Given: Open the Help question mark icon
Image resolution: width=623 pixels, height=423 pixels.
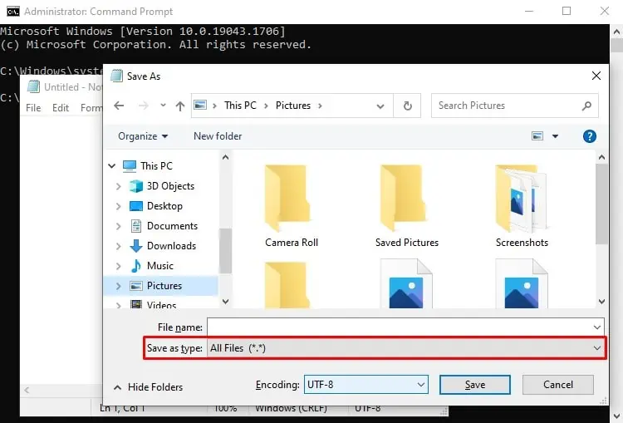Looking at the screenshot, I should [589, 136].
